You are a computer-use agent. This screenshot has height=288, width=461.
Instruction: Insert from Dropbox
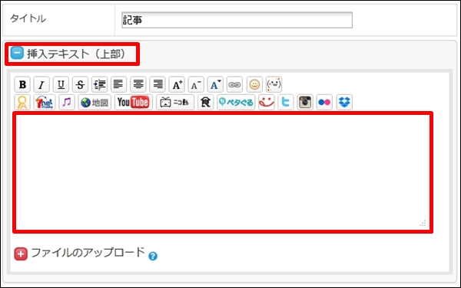click(344, 102)
